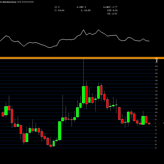Click the 71 price axis label
The width and height of the screenshot is (164, 164).
(x=156, y=134)
